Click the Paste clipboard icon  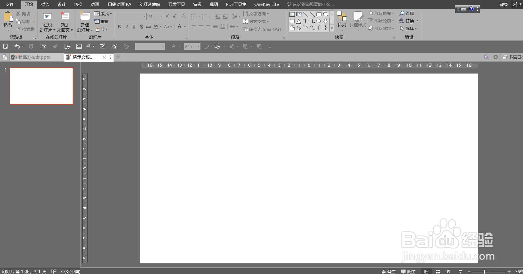(x=8, y=17)
